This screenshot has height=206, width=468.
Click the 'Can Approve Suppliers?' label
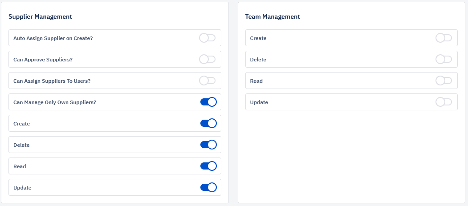(43, 60)
